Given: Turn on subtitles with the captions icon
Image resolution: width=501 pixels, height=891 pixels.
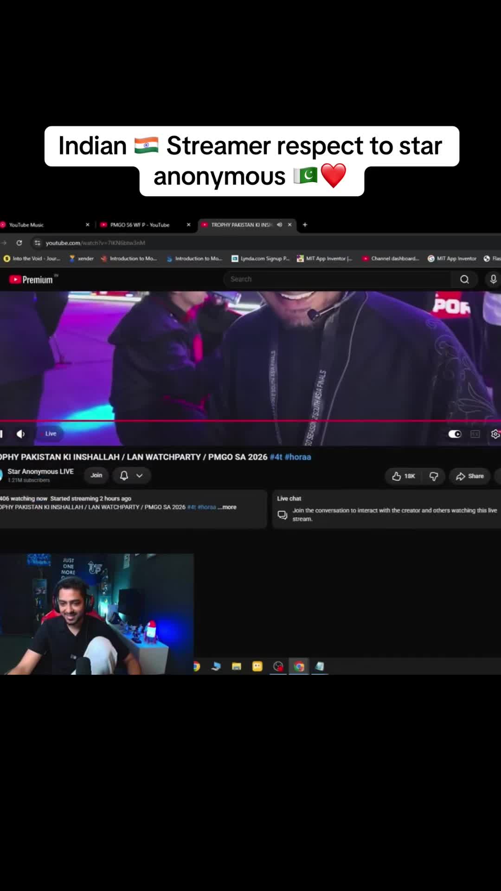Looking at the screenshot, I should pyautogui.click(x=475, y=434).
